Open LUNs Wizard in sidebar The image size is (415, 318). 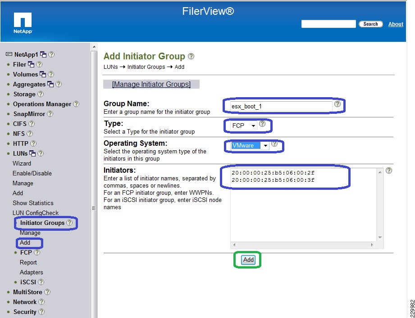[22, 163]
